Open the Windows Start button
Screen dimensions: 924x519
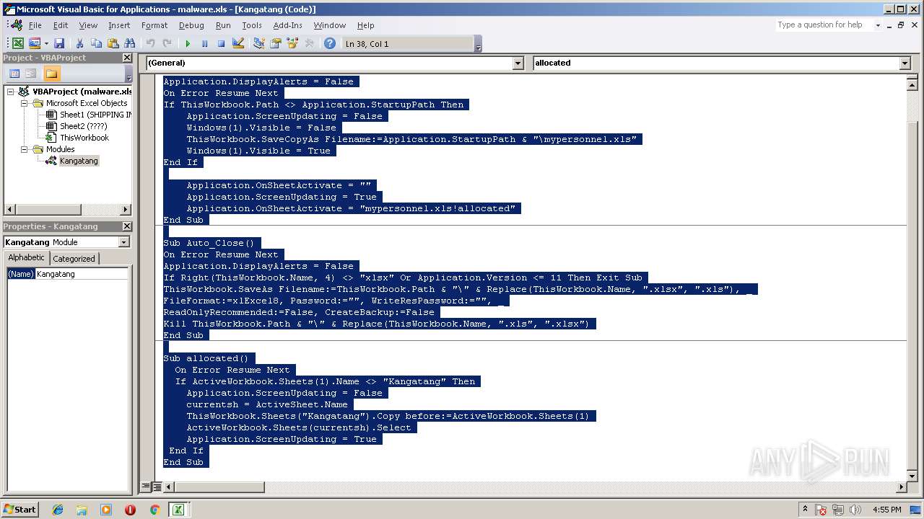pos(19,509)
